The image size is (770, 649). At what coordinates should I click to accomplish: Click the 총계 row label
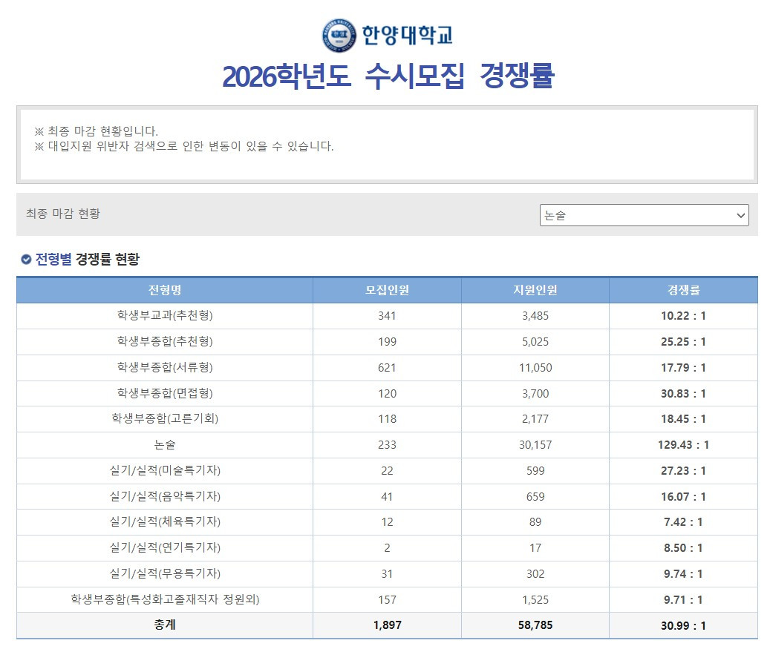coord(165,625)
